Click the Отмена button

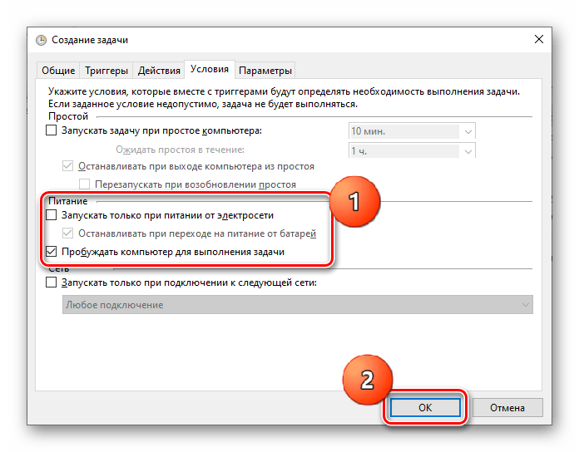pos(507,407)
